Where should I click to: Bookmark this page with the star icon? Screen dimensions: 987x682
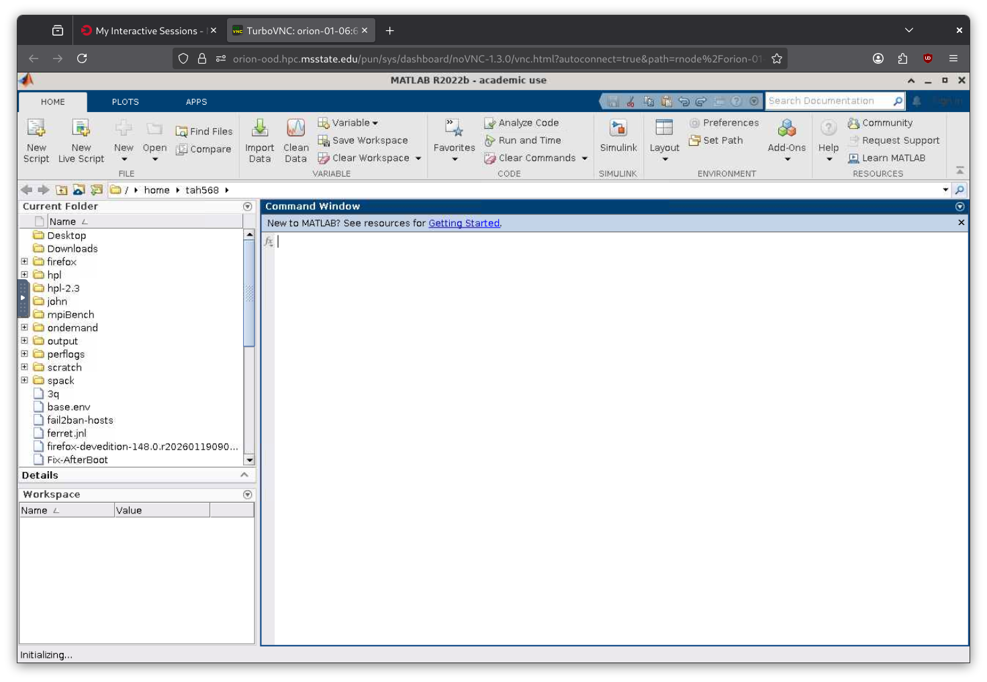pyautogui.click(x=777, y=58)
